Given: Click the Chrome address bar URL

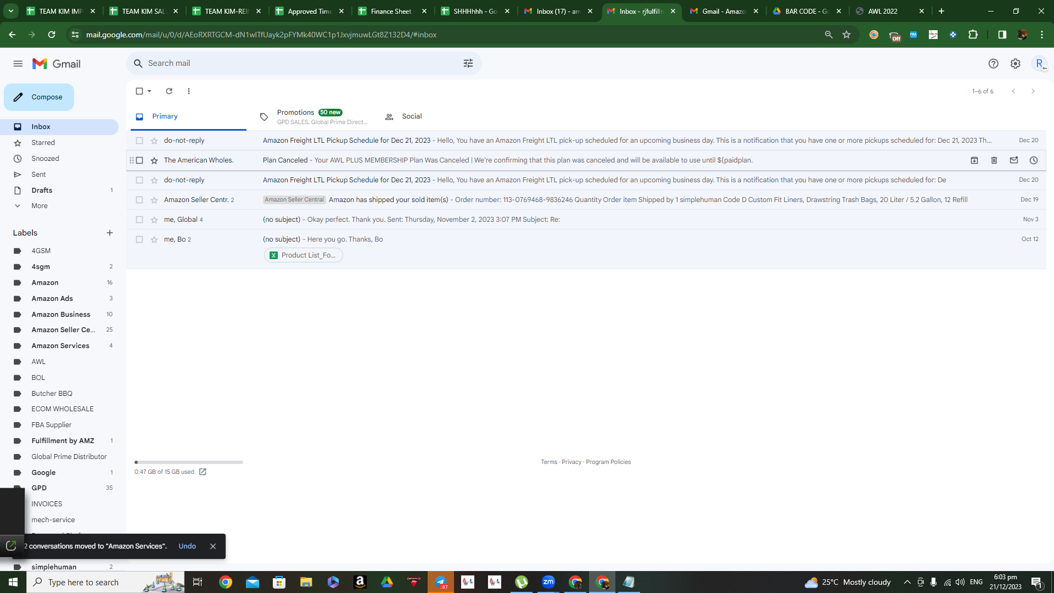Looking at the screenshot, I should pyautogui.click(x=261, y=35).
